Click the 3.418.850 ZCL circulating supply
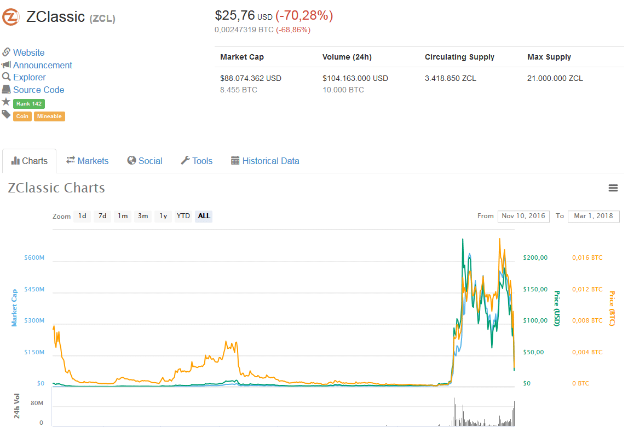 451,78
